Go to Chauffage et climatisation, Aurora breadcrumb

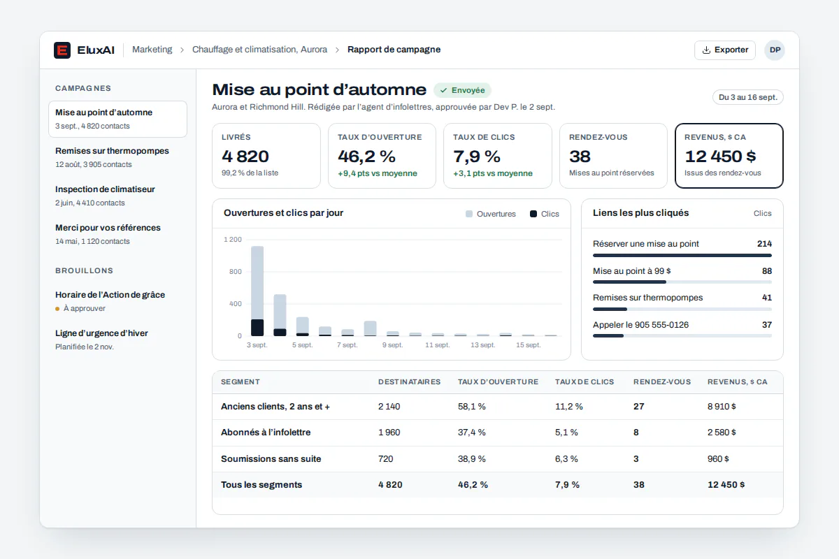click(x=259, y=50)
